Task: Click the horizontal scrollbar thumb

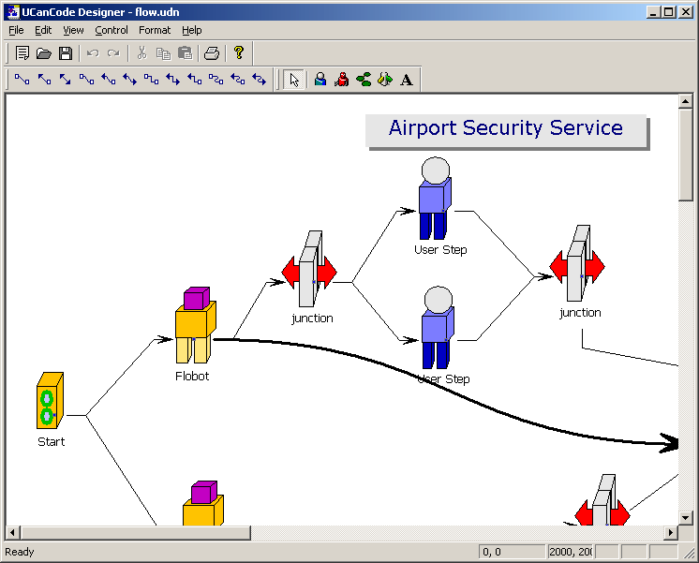Action: 135,532
